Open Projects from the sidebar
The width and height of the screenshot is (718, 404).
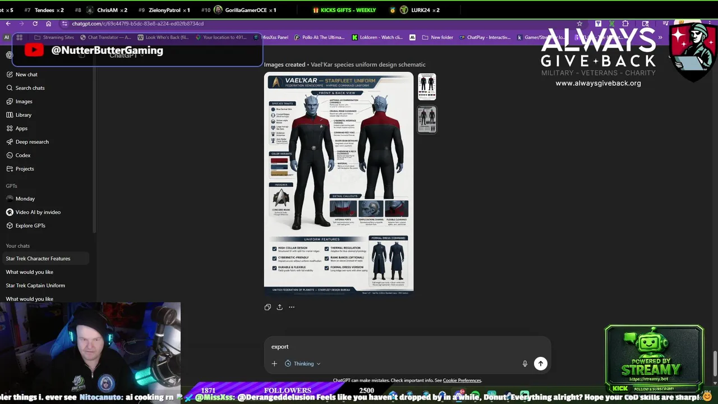[20, 168]
